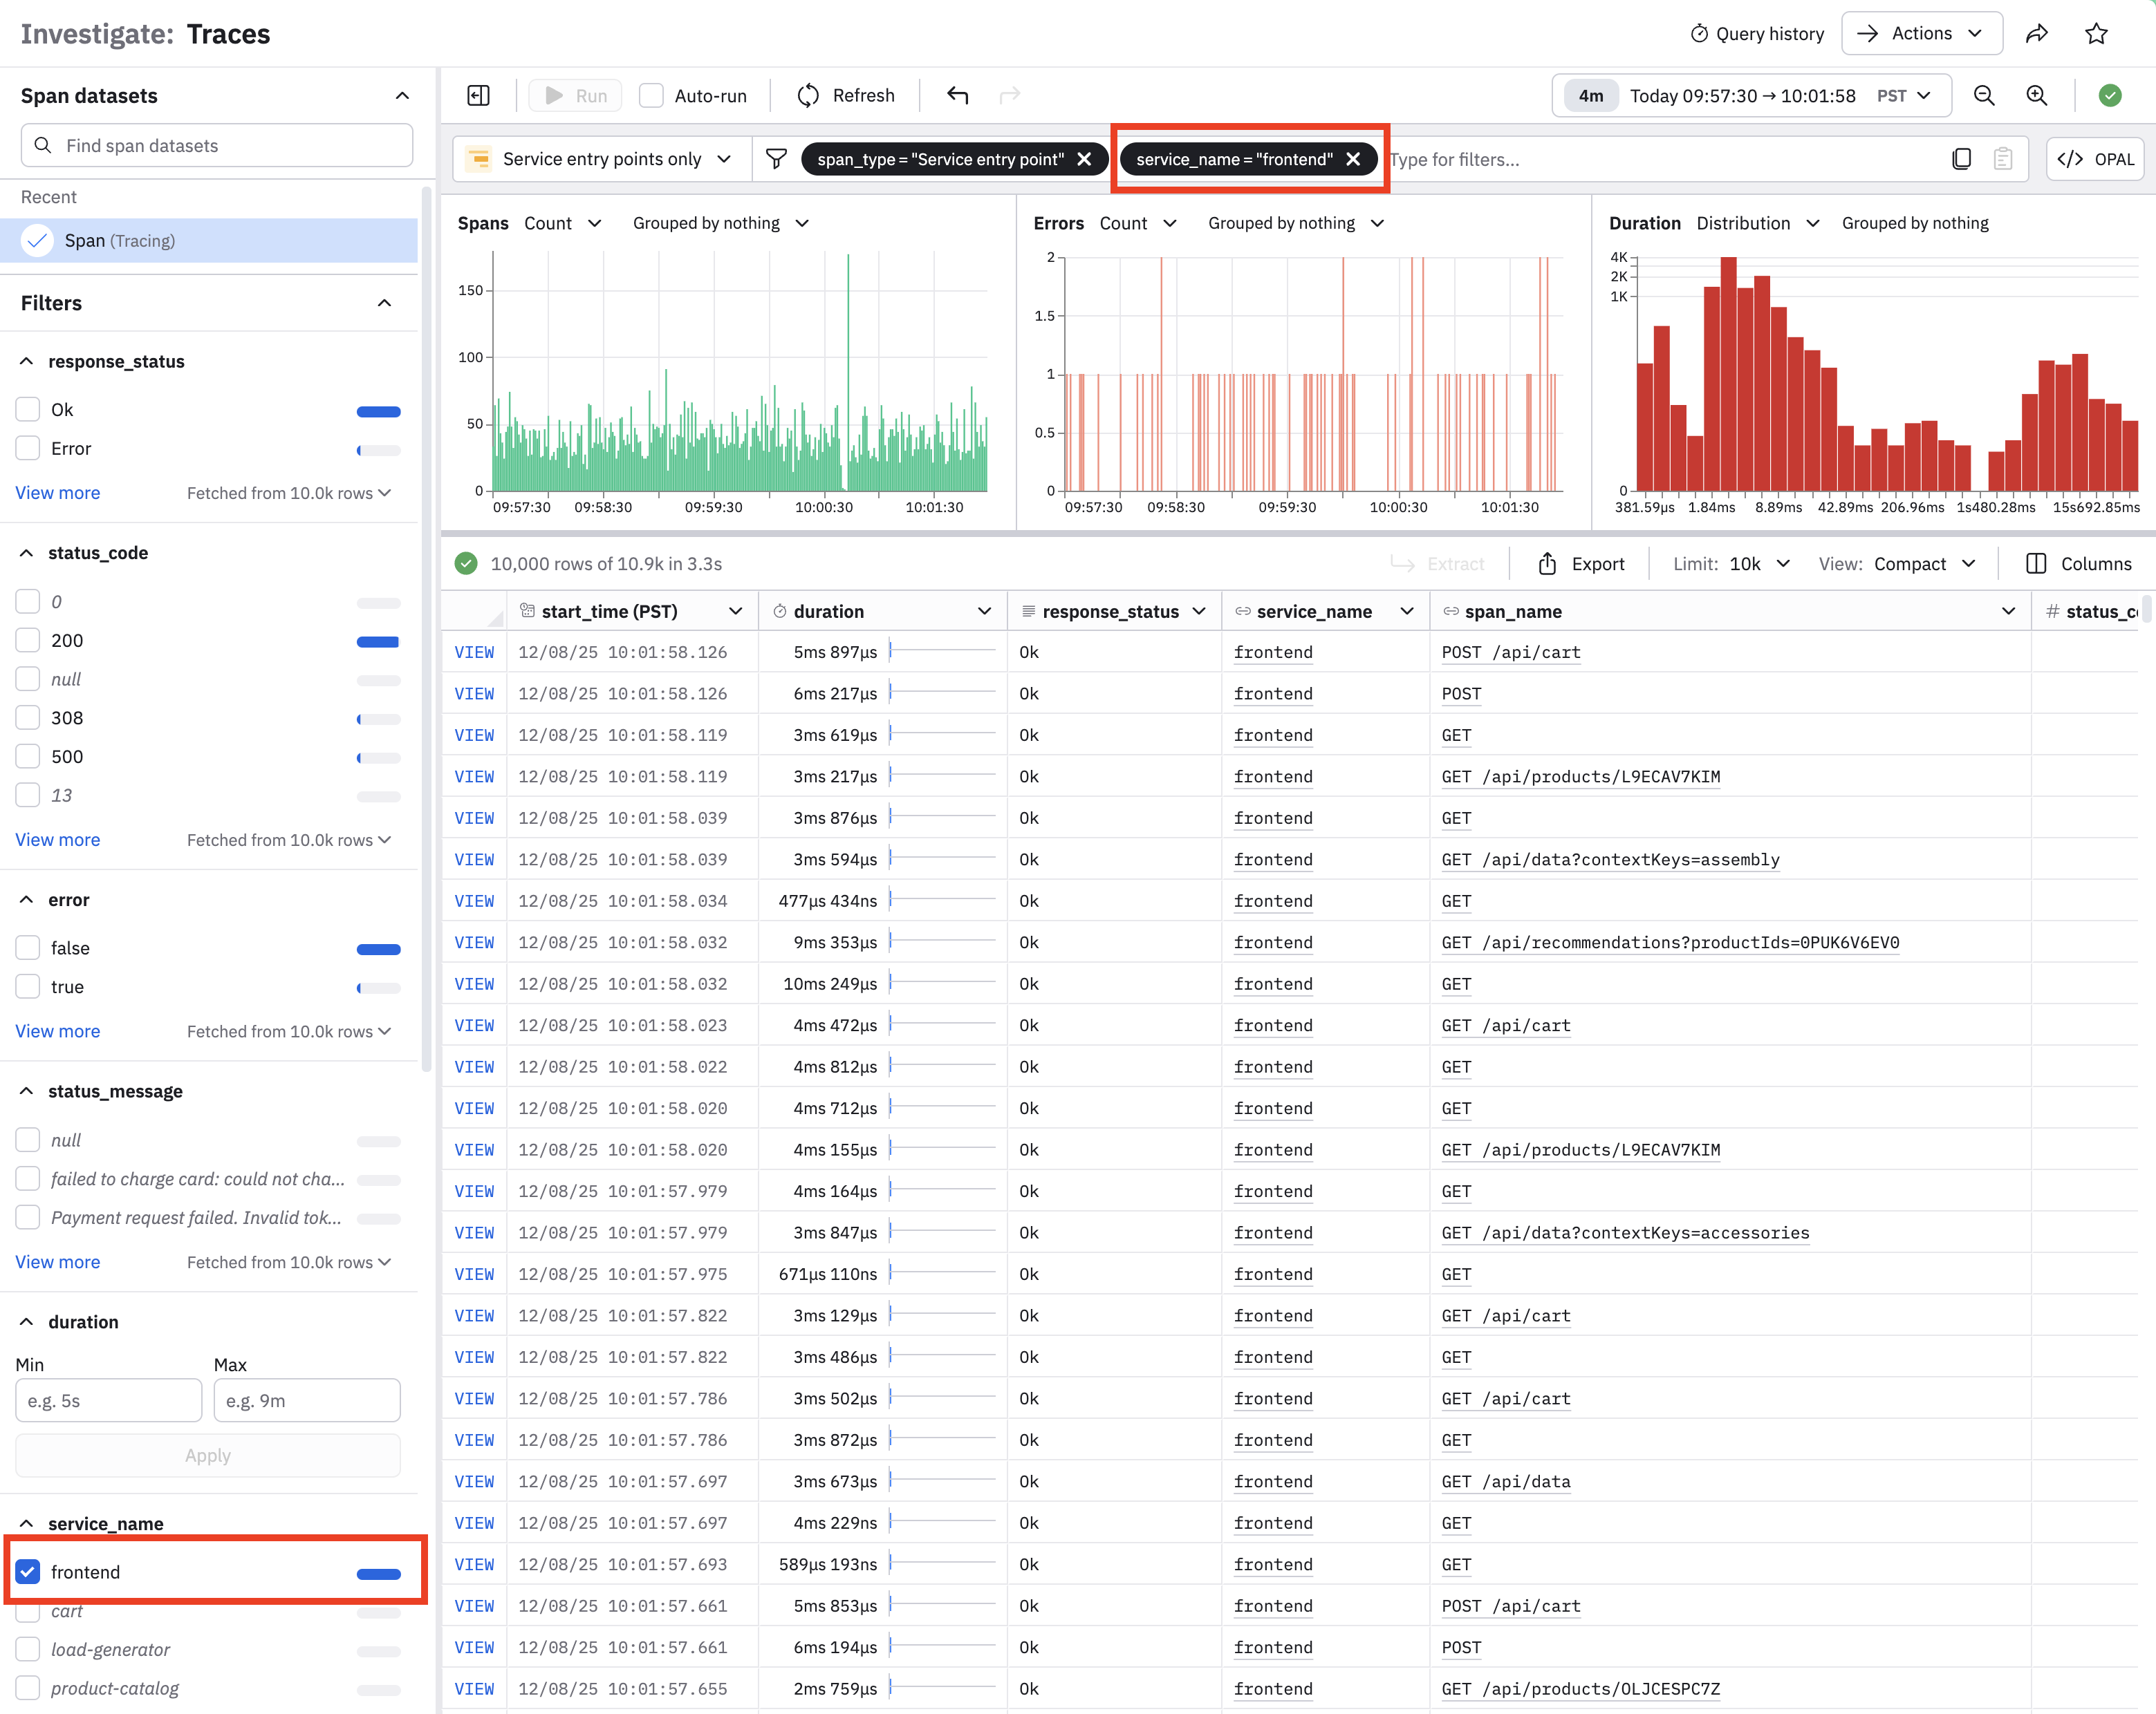Screen dimensions: 2156x1714
Task: Click View more under response_status
Action: (58, 491)
